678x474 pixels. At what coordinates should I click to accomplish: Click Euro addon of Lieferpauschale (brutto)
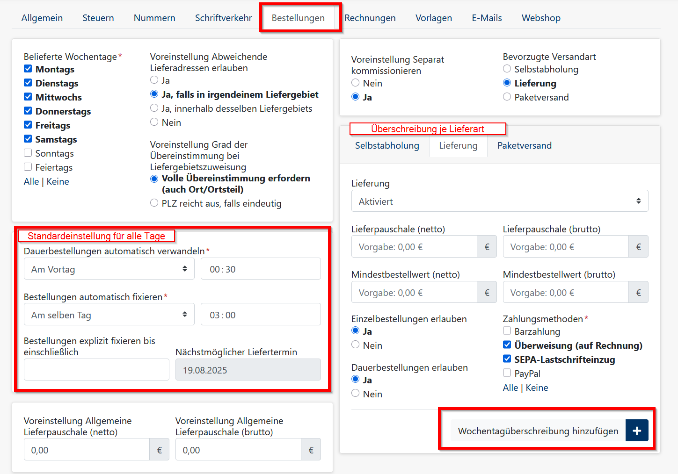(x=638, y=247)
